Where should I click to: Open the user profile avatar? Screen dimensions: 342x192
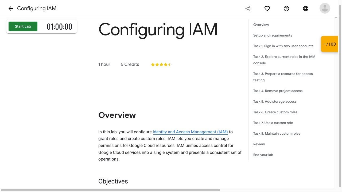coord(325,8)
